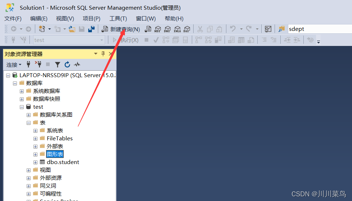Open the 视图(V) menu

tap(65, 19)
